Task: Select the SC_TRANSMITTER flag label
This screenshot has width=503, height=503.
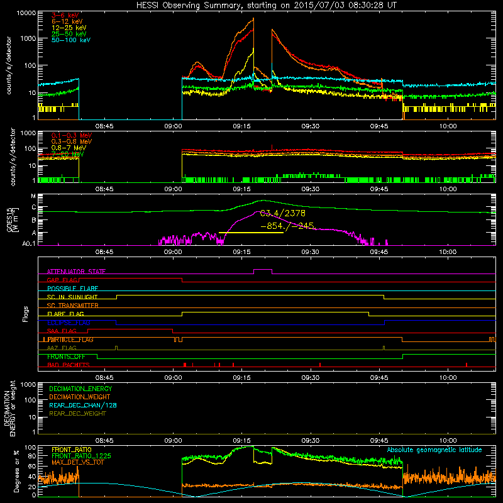Action: tap(73, 305)
